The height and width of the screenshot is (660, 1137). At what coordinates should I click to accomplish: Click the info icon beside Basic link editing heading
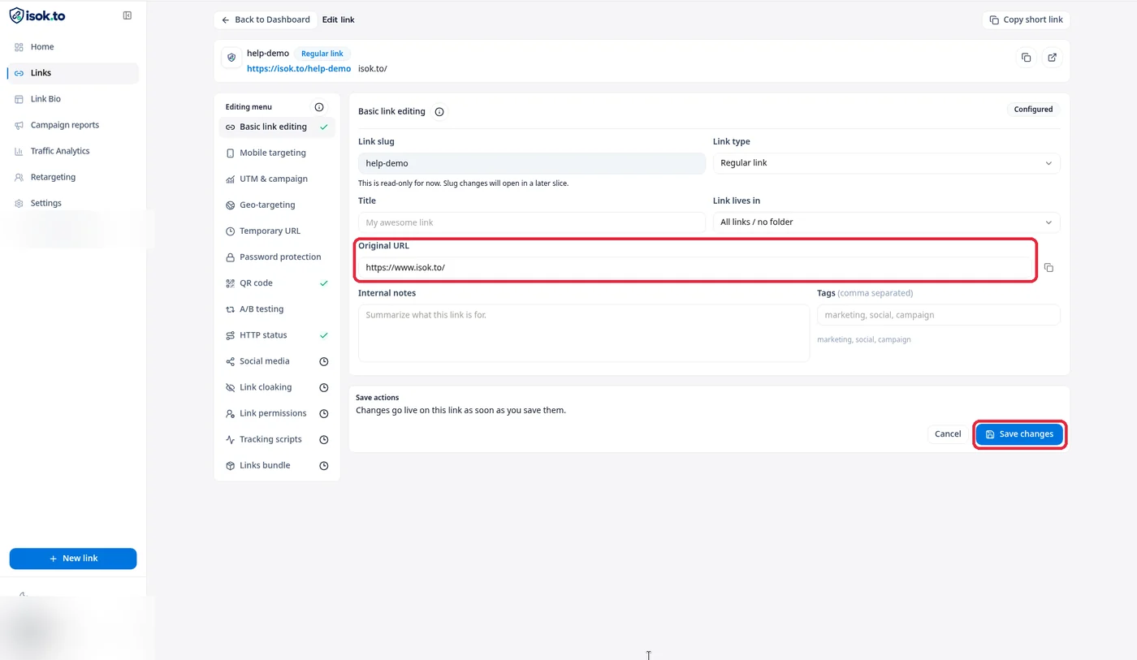tap(439, 112)
